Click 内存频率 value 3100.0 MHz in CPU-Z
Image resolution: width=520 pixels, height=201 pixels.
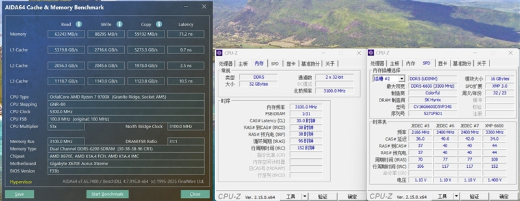tap(306, 107)
